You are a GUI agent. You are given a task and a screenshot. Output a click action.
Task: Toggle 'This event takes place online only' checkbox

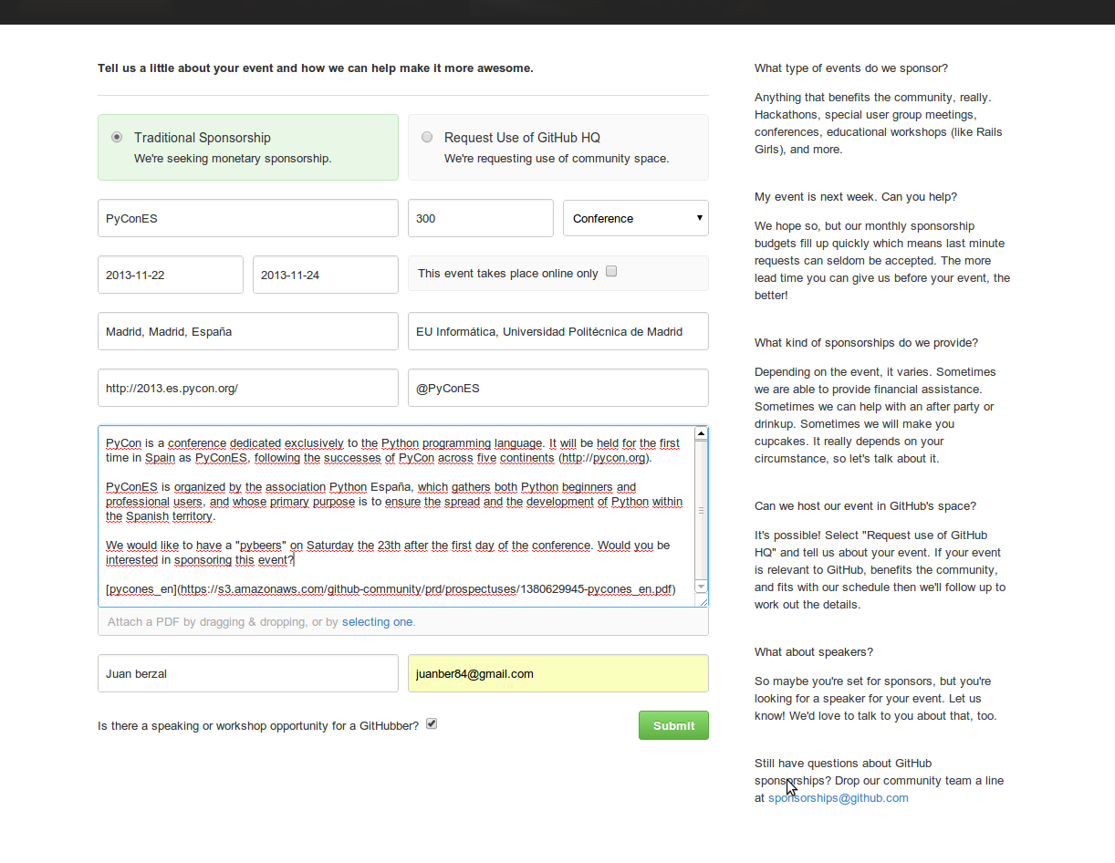[x=611, y=271]
